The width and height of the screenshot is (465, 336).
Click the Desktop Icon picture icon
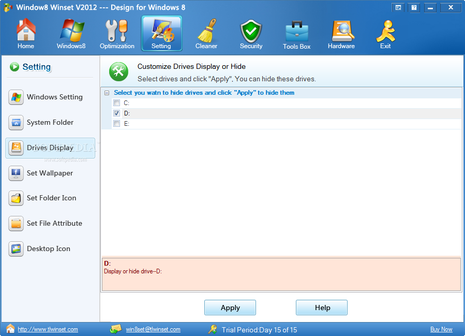pyautogui.click(x=16, y=249)
